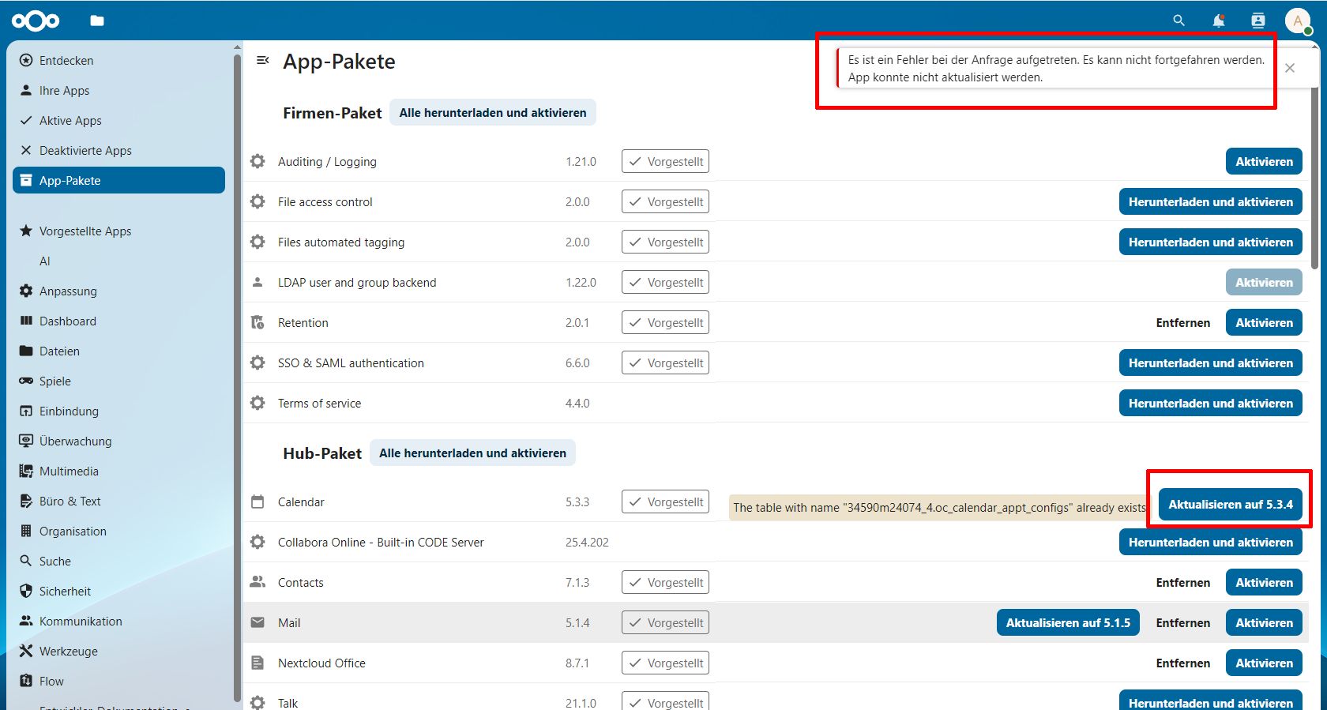Close the error notification toast

click(1290, 68)
